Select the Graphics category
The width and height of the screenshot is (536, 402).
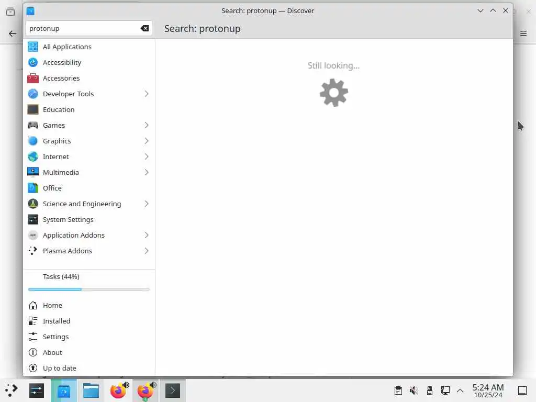pyautogui.click(x=89, y=141)
